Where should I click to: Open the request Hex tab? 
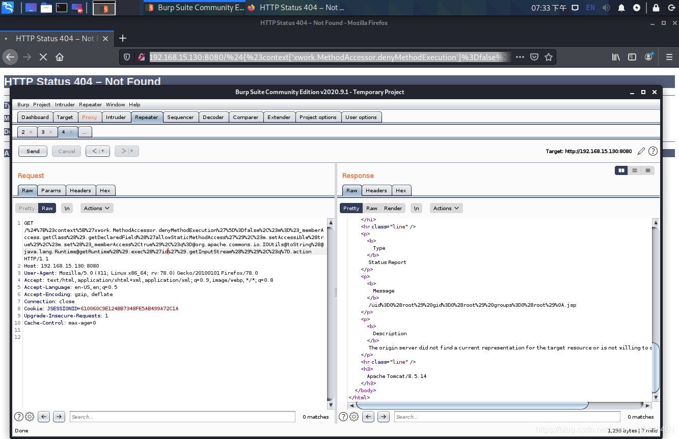pos(105,190)
